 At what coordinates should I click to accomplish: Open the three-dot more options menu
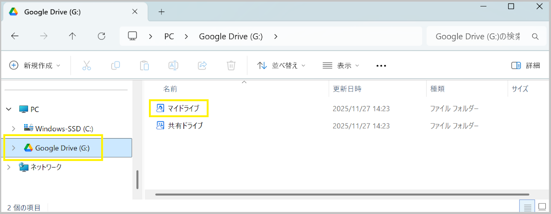coord(381,66)
